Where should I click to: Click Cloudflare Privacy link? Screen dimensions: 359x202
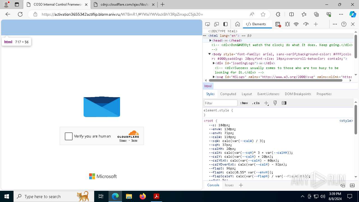(123, 140)
